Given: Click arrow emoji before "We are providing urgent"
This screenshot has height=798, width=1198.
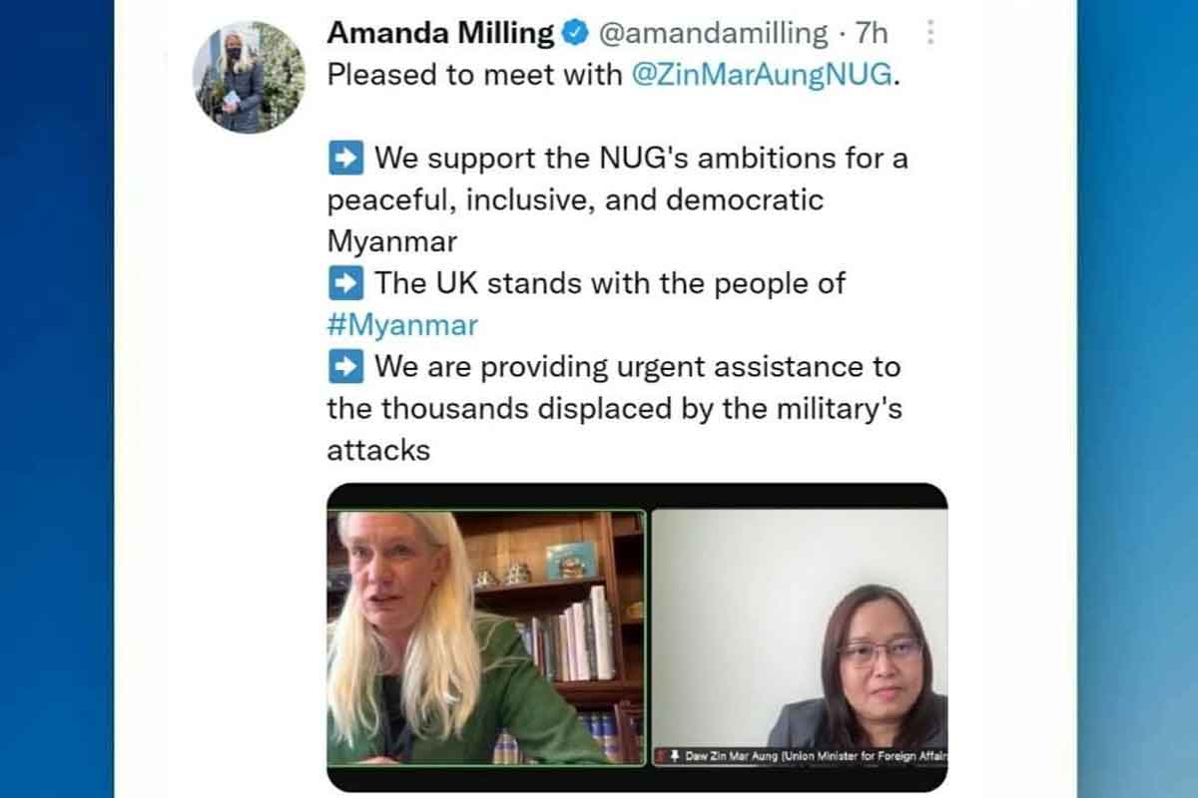Looking at the screenshot, I should (345, 367).
